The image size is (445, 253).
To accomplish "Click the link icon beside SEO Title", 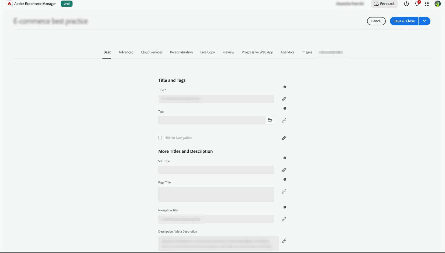I will click(284, 170).
